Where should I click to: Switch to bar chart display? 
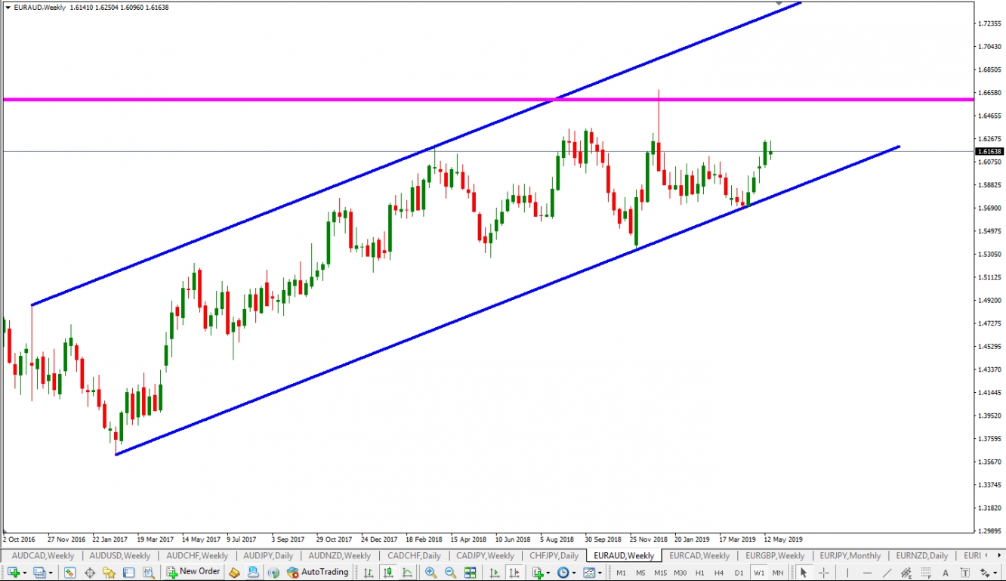coord(368,572)
